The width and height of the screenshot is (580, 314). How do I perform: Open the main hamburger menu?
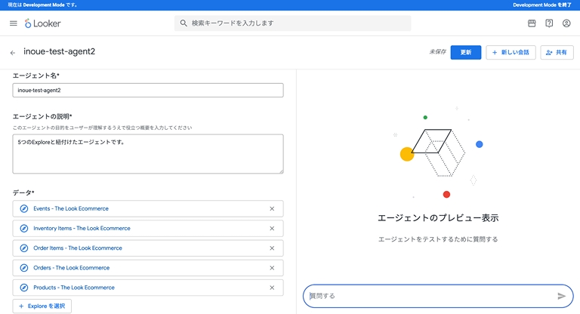tap(14, 23)
